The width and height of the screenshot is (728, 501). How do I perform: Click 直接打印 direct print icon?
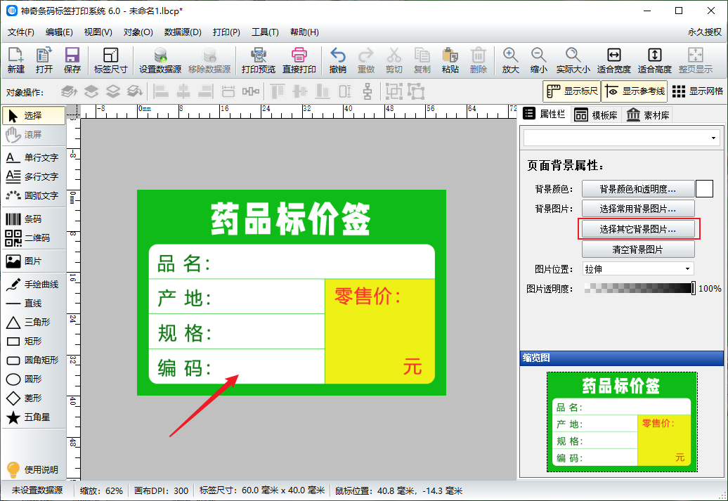(299, 60)
